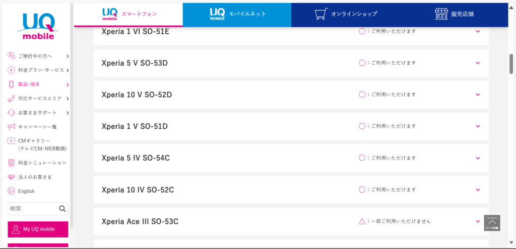Click the calculator icon for 料金シミュレーション
Viewport: 516px width, 249px height.
tap(11, 162)
